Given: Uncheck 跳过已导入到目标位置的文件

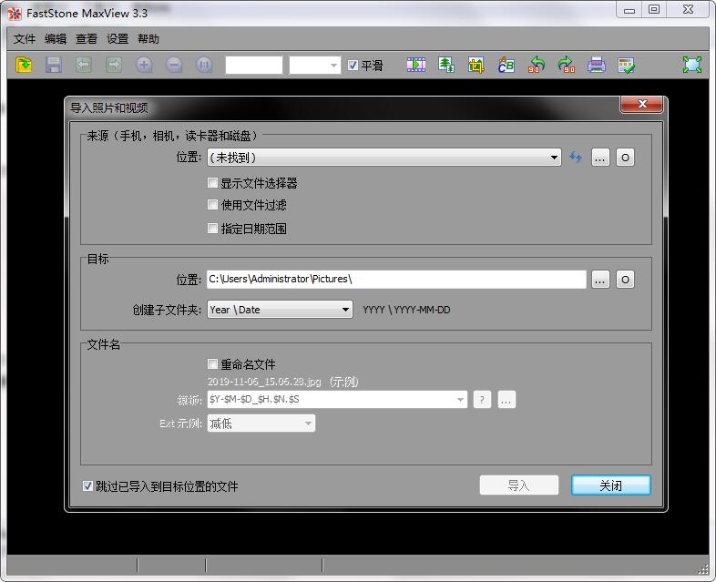Looking at the screenshot, I should tap(88, 486).
